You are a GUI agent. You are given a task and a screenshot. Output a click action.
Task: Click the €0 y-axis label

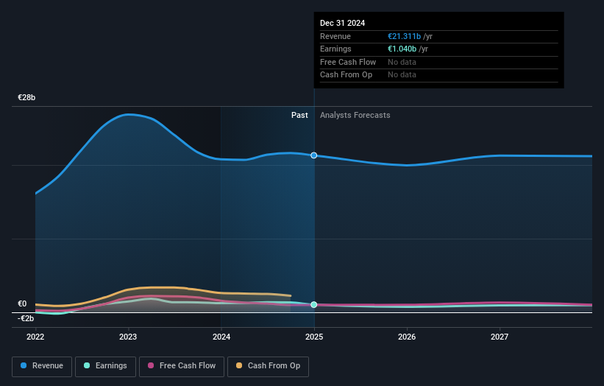click(22, 303)
